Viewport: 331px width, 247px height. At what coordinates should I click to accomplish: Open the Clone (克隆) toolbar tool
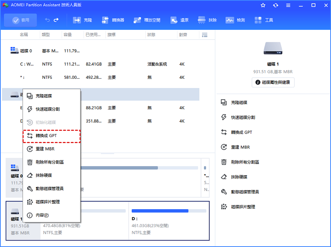[x=82, y=20]
